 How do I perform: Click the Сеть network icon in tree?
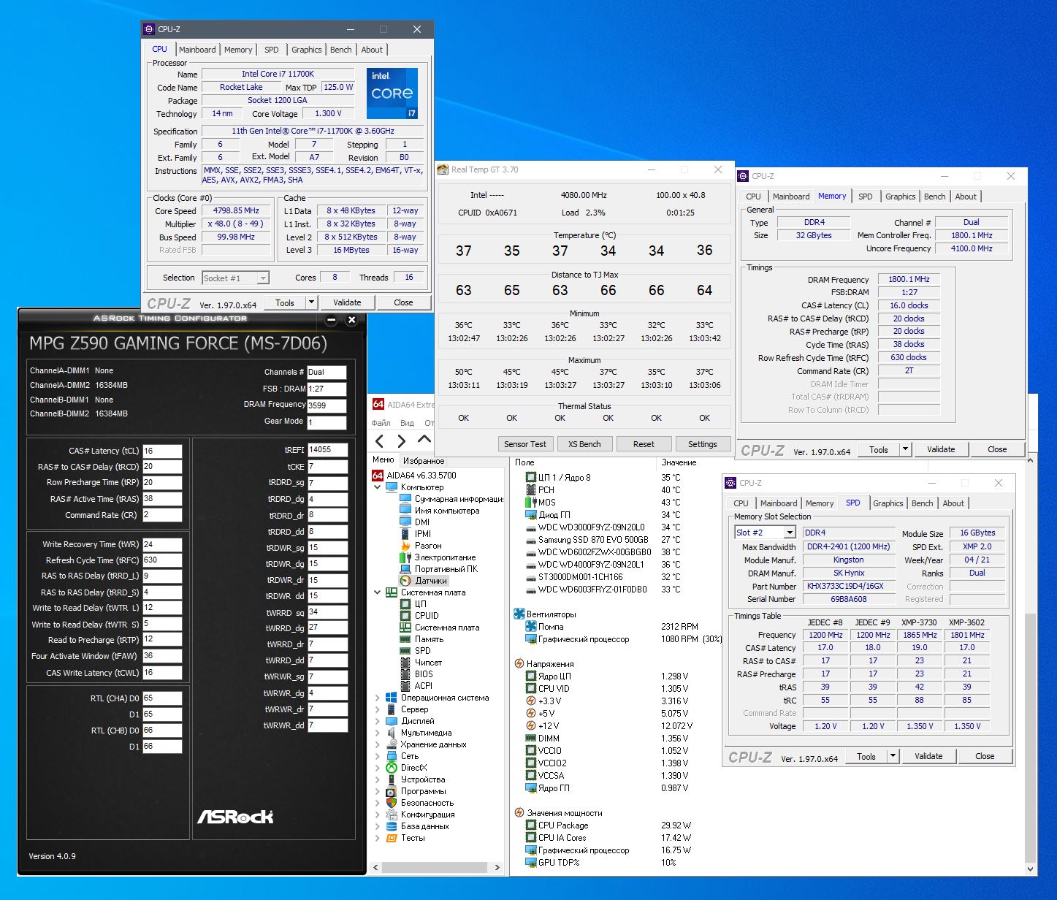point(391,756)
